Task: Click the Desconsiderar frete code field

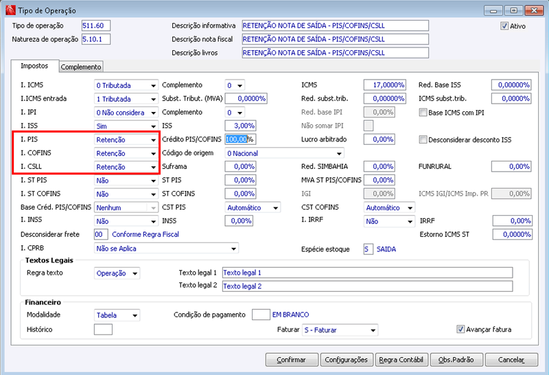Action: point(101,234)
